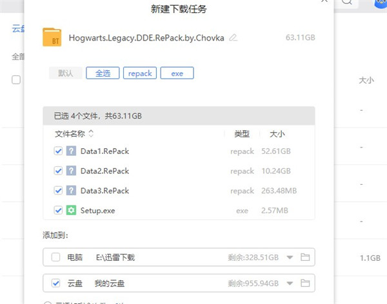
Task: Click task name Hogwarts.Legacy.DDE.RePack.by.Chovka
Action: [x=146, y=38]
